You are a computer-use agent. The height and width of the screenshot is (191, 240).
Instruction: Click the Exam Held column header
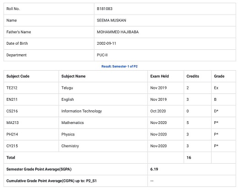159,76
